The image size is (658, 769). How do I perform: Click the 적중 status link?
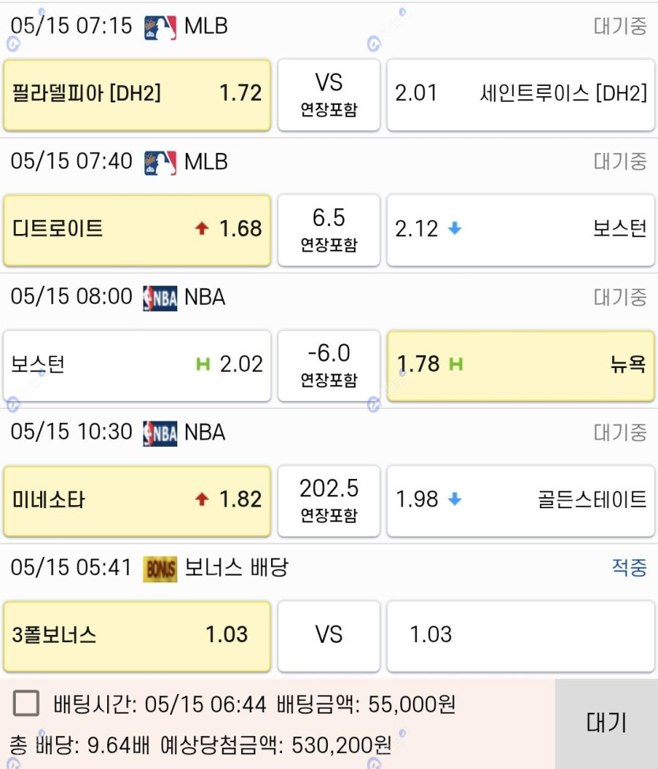point(629,568)
